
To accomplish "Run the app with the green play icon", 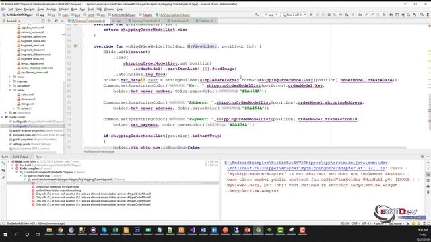I will click(311, 15).
